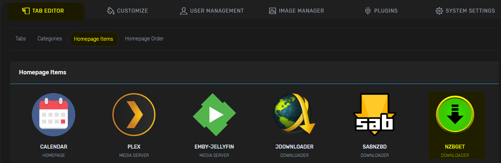Screen dimensions: 501x163
Task: Select the Tabs sub-tab
Action: click(21, 39)
